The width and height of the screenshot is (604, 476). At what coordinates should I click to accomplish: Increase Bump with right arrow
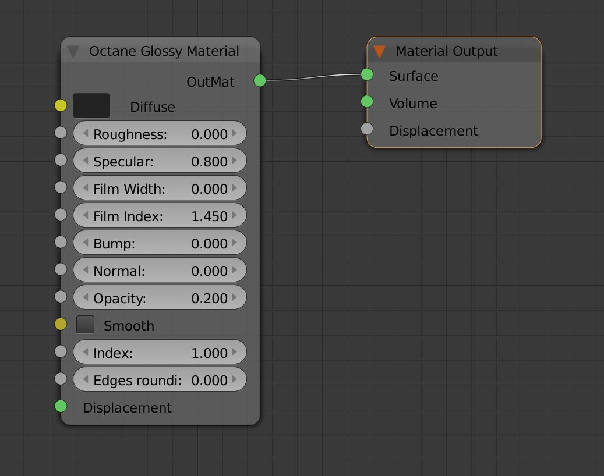[234, 243]
